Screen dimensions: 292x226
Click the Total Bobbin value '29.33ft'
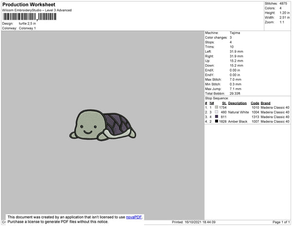(x=235, y=94)
